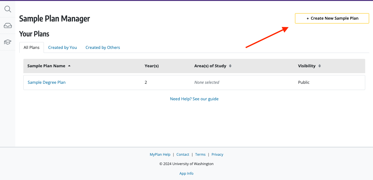Click the App Info link
Image resolution: width=373 pixels, height=180 pixels.
[186, 173]
